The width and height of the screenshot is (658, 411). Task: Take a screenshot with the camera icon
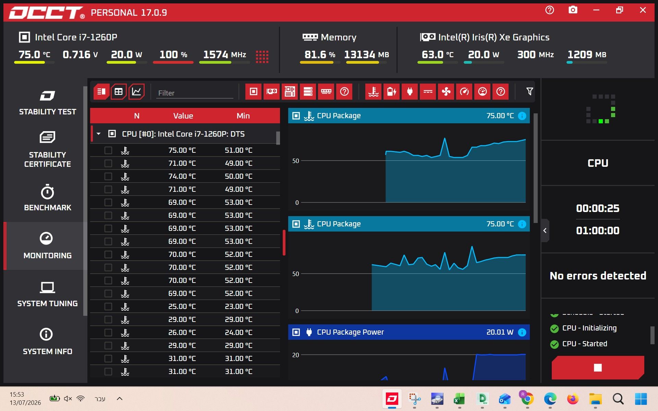point(573,10)
